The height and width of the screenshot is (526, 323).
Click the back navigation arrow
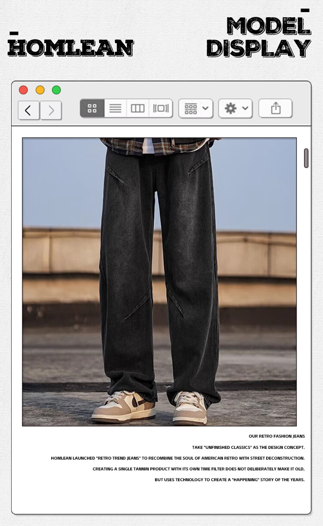pos(28,110)
